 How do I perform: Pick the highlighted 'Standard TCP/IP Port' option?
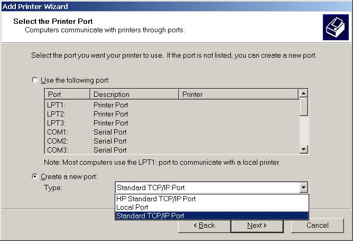pyautogui.click(x=151, y=216)
